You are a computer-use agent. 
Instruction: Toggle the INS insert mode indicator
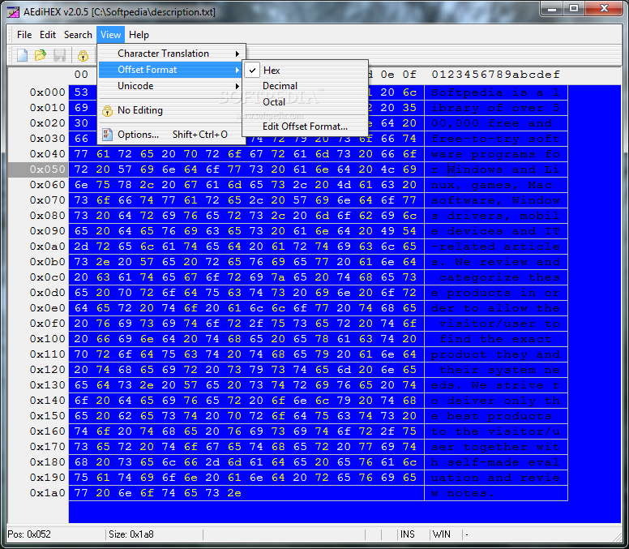pyautogui.click(x=407, y=534)
